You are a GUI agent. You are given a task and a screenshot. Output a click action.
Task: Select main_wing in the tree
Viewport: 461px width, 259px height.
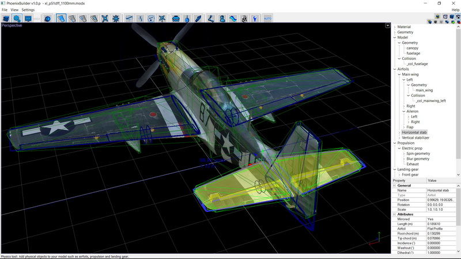[424, 90]
